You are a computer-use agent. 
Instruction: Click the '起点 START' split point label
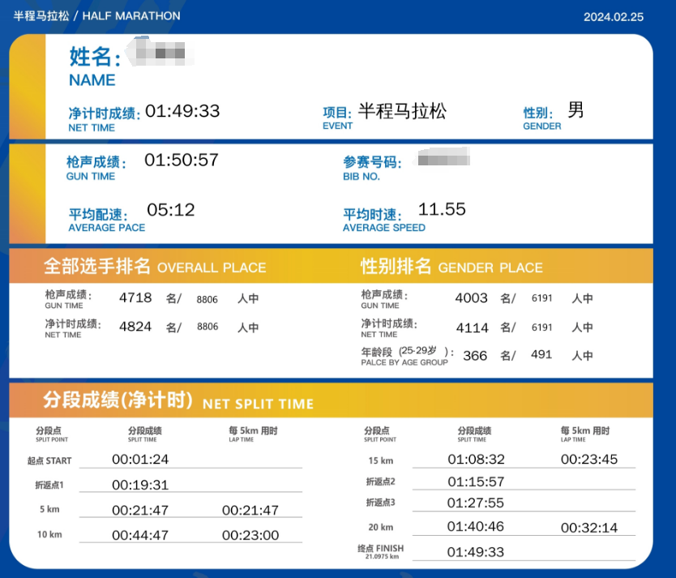[49, 460]
